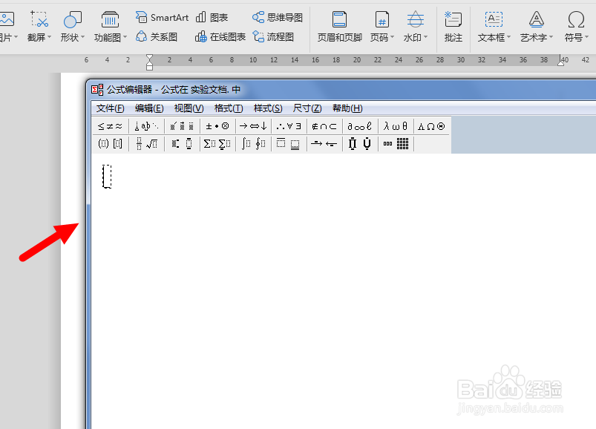Open the 视图(V) menu

[189, 108]
